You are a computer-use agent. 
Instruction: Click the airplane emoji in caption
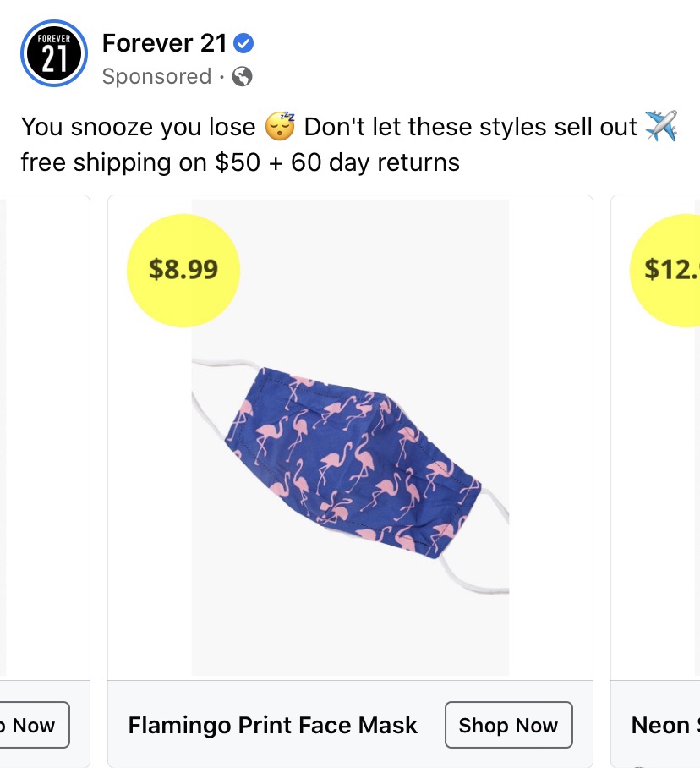tap(660, 127)
